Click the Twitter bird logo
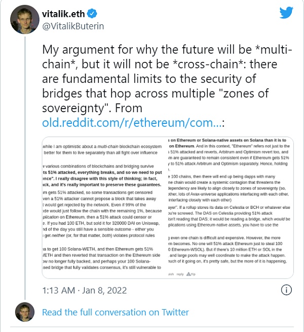 [286, 13]
